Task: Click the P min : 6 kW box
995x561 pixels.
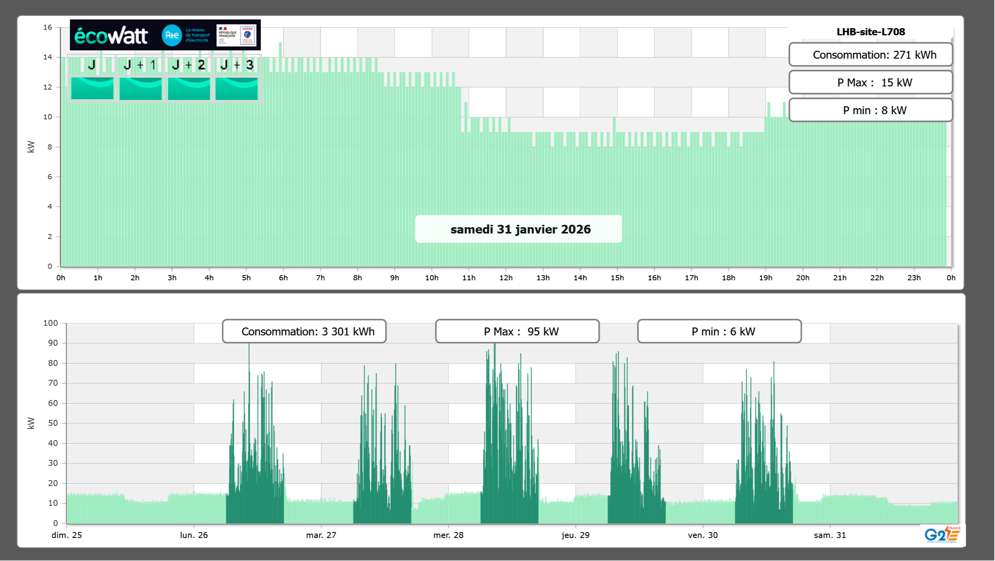Action: pos(719,331)
